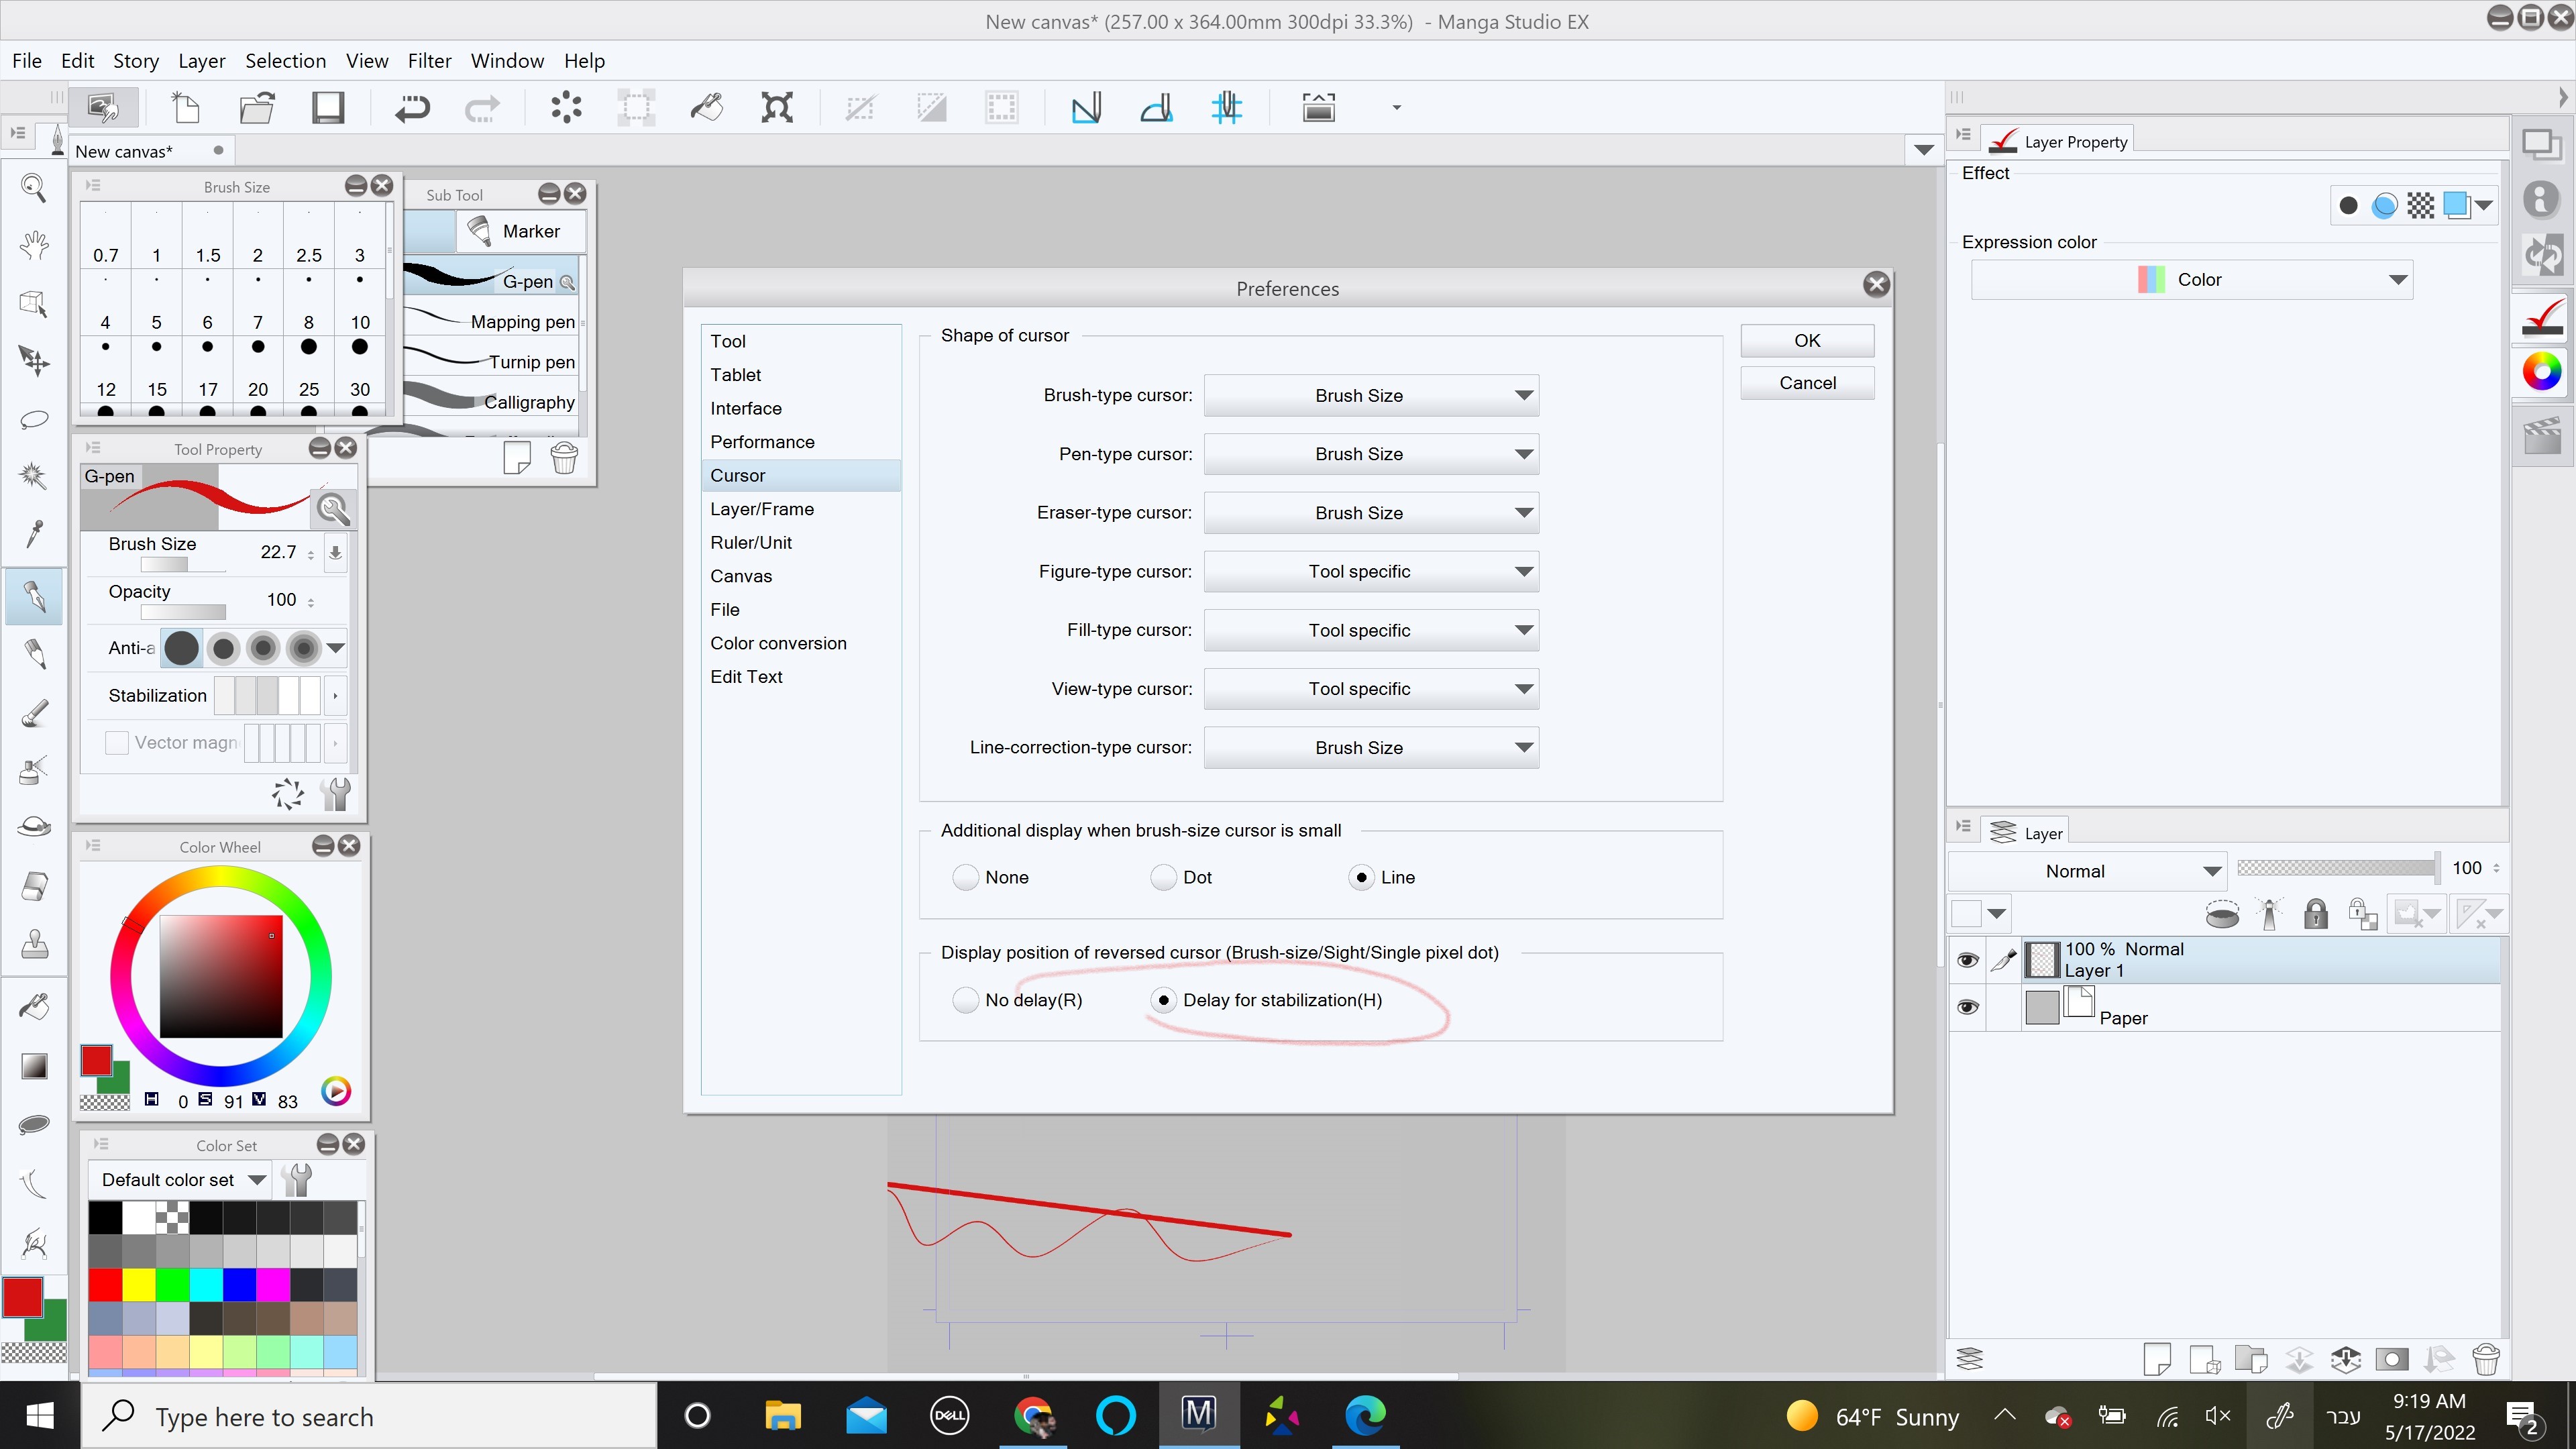Click the Open folder toolbar icon
This screenshot has width=2576, height=1449.
[257, 108]
